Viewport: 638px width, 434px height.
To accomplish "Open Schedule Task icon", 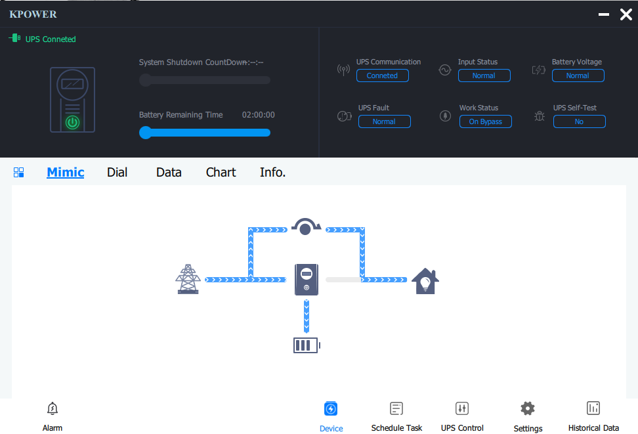I will pos(396,408).
